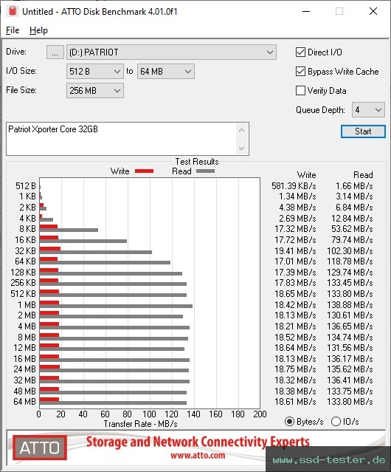Image resolution: width=391 pixels, height=472 pixels.
Task: Open the 256 MB File Size dropdown
Action: 95,90
